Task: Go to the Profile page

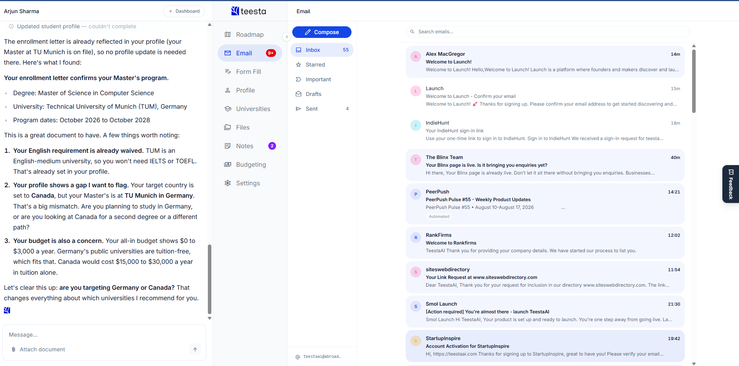Action: coord(250,90)
